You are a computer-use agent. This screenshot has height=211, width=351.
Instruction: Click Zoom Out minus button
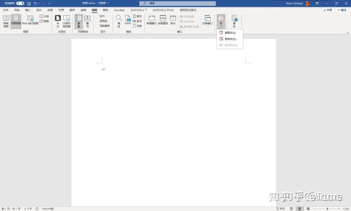point(314,209)
